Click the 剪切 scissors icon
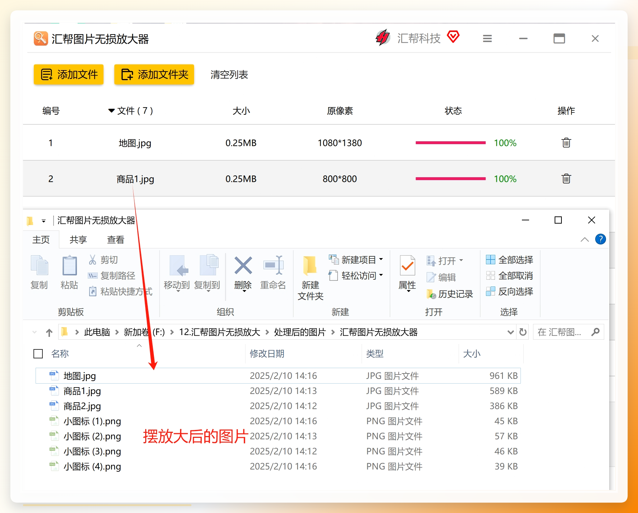638x513 pixels. 93,260
